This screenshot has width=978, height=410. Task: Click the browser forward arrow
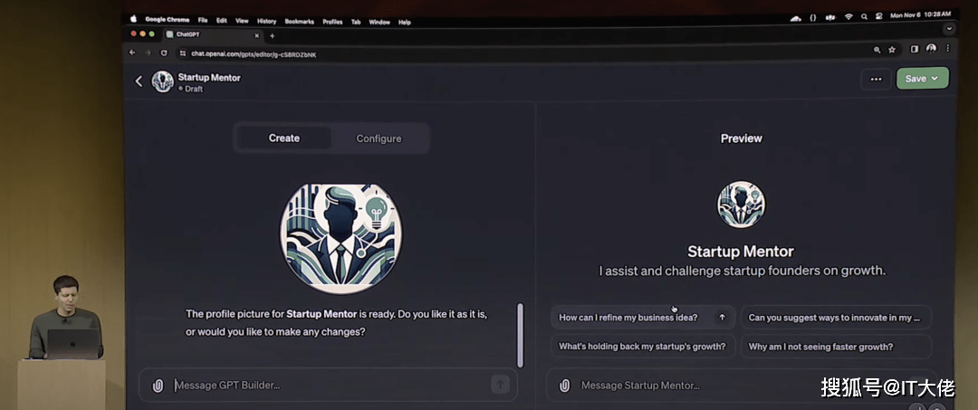coord(148,53)
